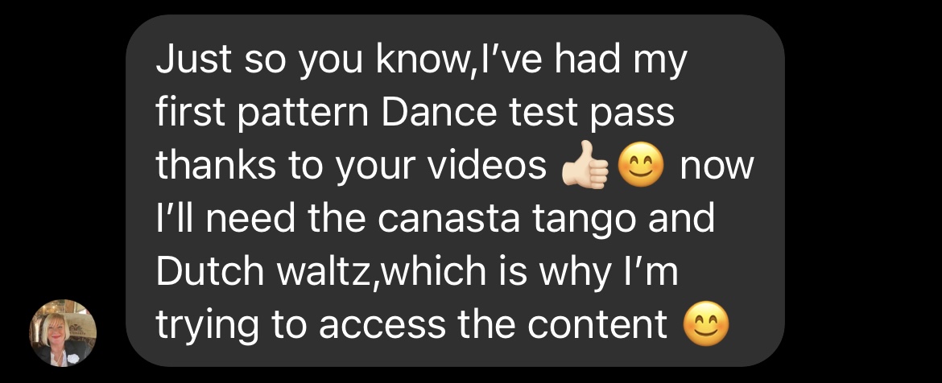Viewport: 942px width, 383px height.
Task: Open the sender's profile picture avatar
Action: 63,332
